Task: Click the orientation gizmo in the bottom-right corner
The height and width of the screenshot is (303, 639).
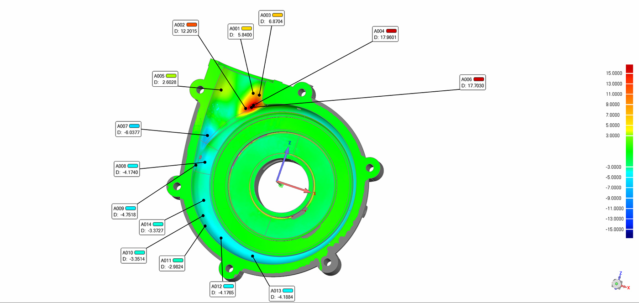Action: click(617, 282)
